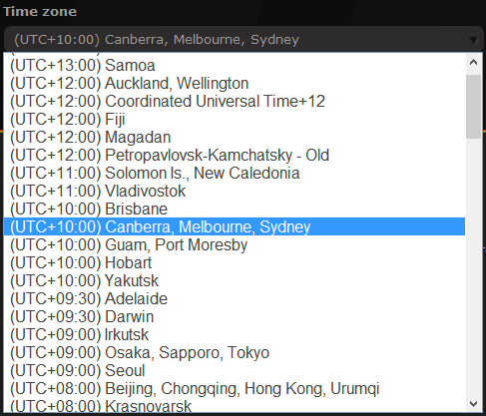Select (UTC+09:00) Seoul
This screenshot has width=486, height=416.
click(235, 370)
